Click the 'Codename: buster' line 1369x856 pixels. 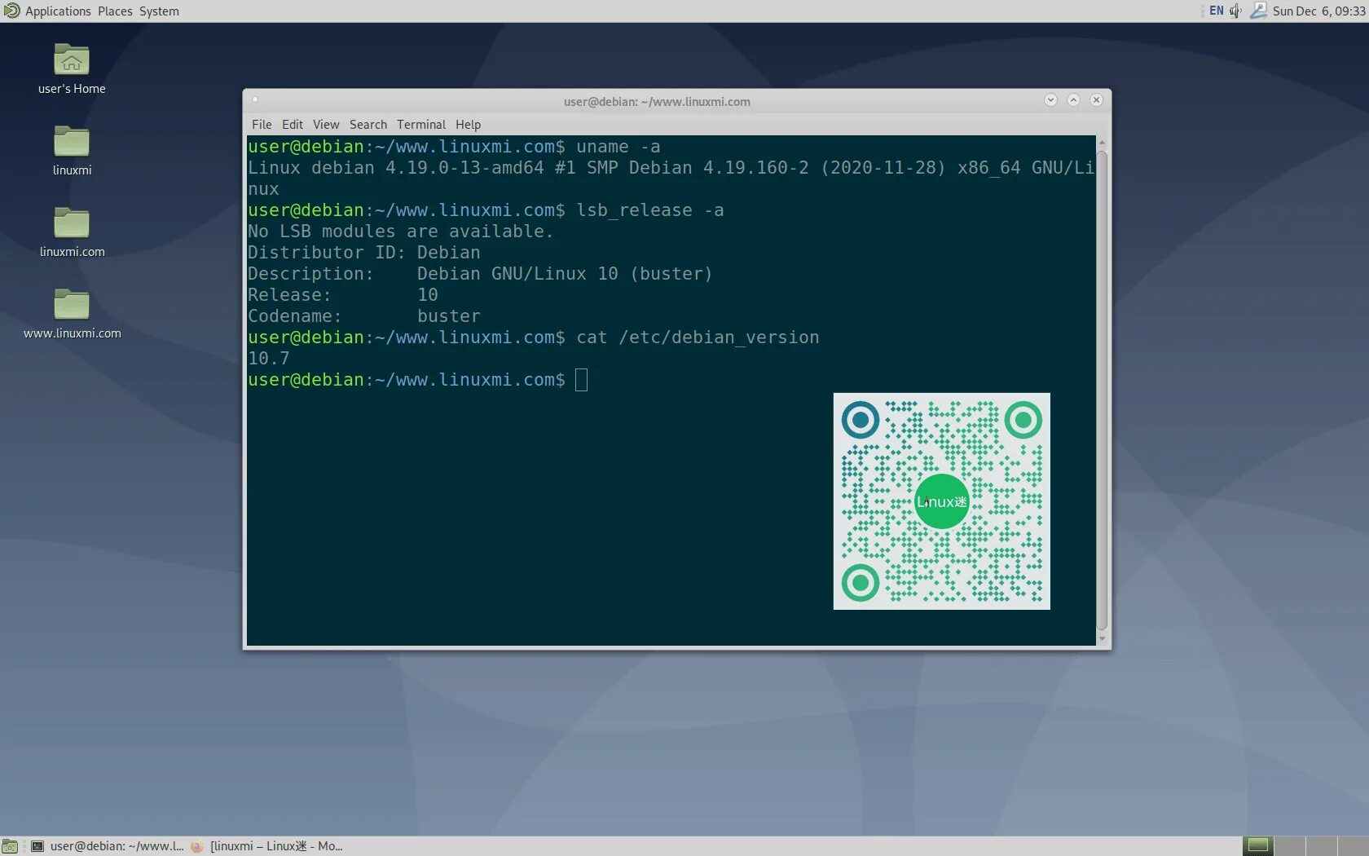364,316
